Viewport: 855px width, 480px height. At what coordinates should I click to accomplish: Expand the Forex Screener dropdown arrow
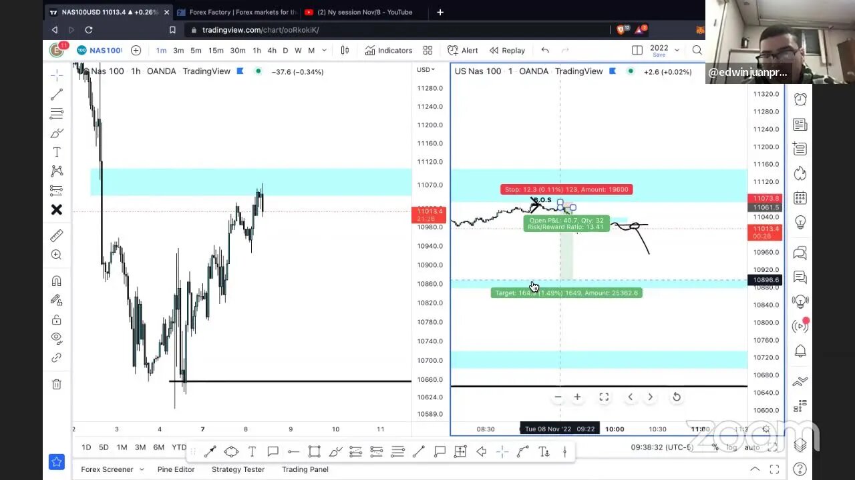point(142,469)
